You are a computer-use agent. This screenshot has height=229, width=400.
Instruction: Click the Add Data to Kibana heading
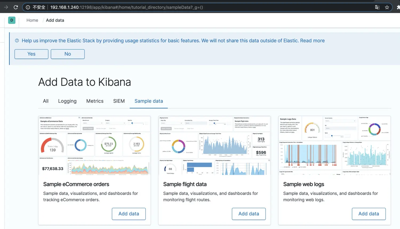85,82
